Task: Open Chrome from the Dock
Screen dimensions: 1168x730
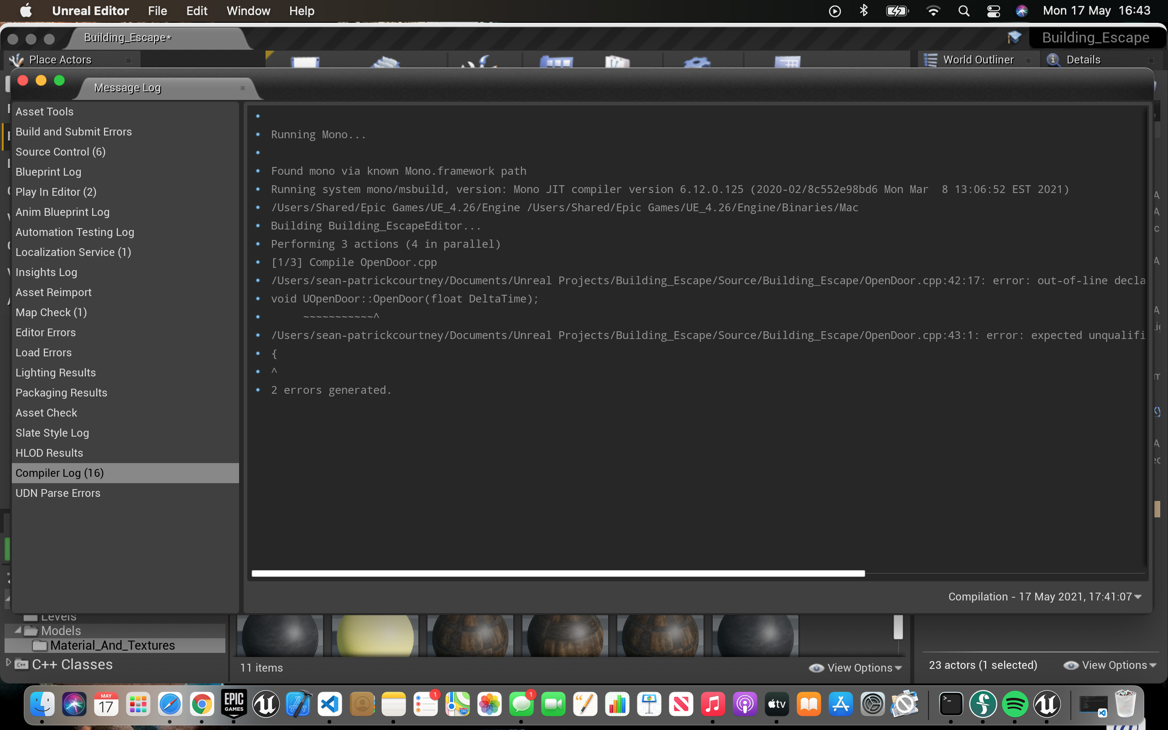Action: click(202, 704)
